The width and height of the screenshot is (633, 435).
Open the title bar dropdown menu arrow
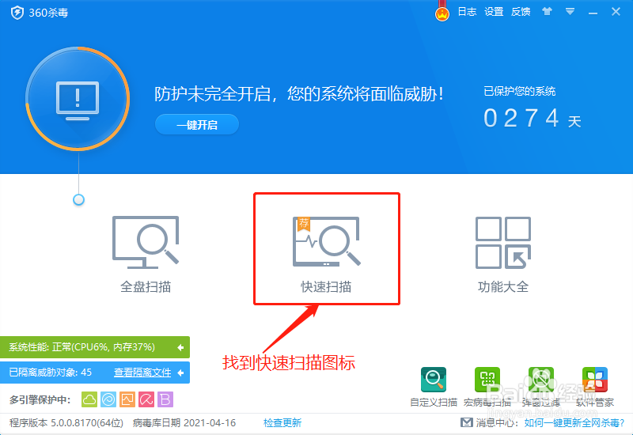pos(570,12)
